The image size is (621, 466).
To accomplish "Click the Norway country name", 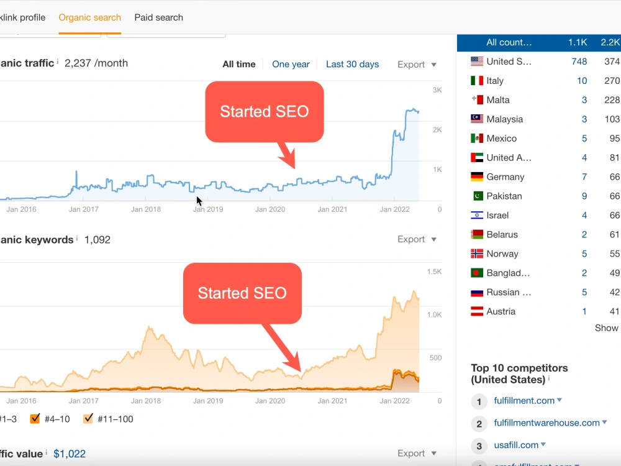I will pos(502,254).
